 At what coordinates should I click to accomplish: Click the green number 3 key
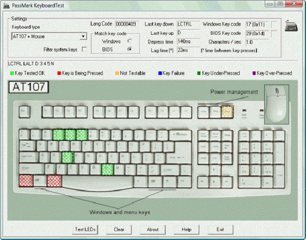pos(59,135)
